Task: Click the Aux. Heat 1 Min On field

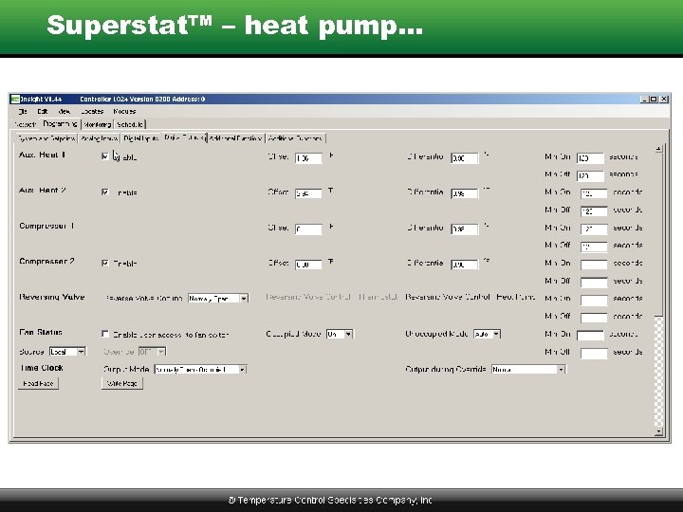Action: tap(590, 158)
